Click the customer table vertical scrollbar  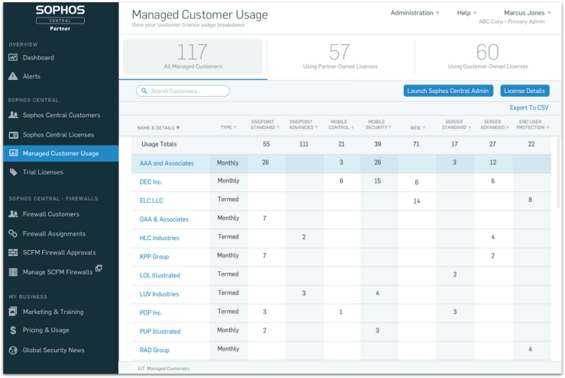(x=559, y=173)
